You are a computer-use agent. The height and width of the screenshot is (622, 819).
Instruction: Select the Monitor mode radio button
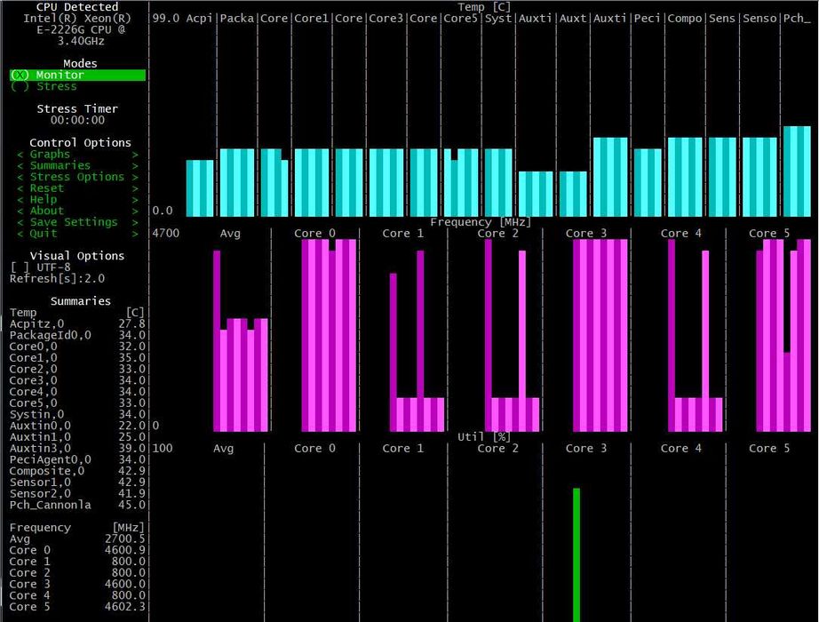[77, 75]
